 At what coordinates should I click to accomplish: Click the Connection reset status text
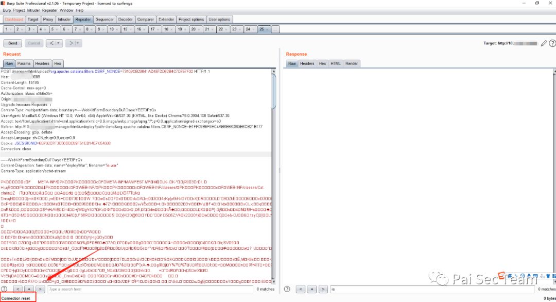tap(16, 298)
